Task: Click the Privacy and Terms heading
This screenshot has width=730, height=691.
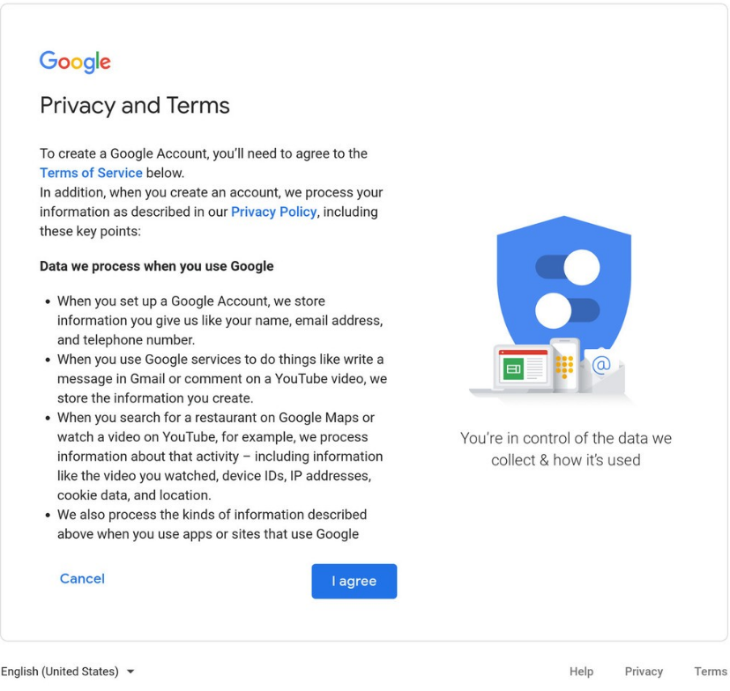Action: [x=135, y=106]
